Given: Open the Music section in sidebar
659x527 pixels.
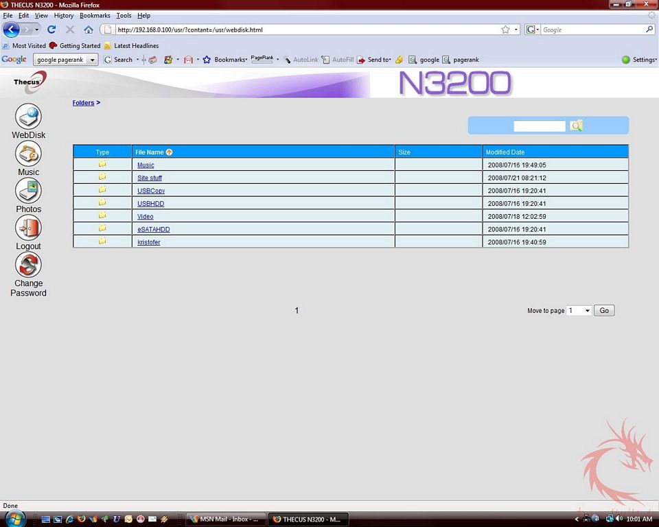Looking at the screenshot, I should [x=28, y=154].
